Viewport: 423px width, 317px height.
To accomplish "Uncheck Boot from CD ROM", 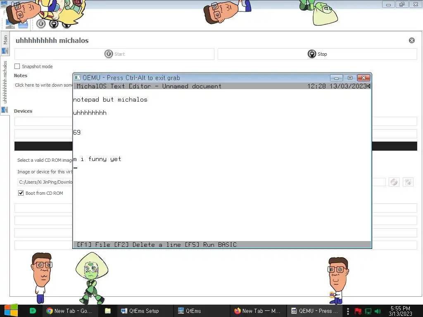I will point(21,193).
